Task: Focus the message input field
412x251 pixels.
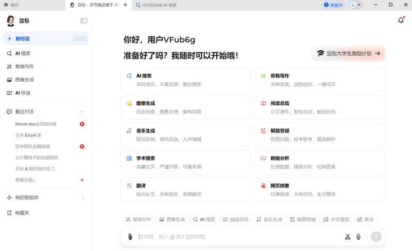Action: tap(239, 237)
